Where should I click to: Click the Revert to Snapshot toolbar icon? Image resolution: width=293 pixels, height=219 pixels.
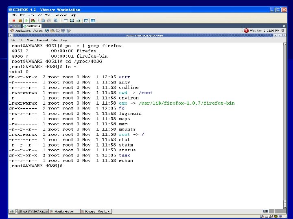[x=49, y=21]
